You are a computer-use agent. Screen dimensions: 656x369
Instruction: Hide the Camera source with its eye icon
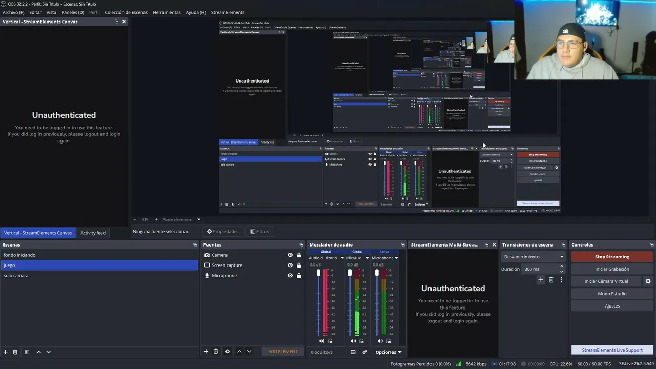tap(290, 255)
